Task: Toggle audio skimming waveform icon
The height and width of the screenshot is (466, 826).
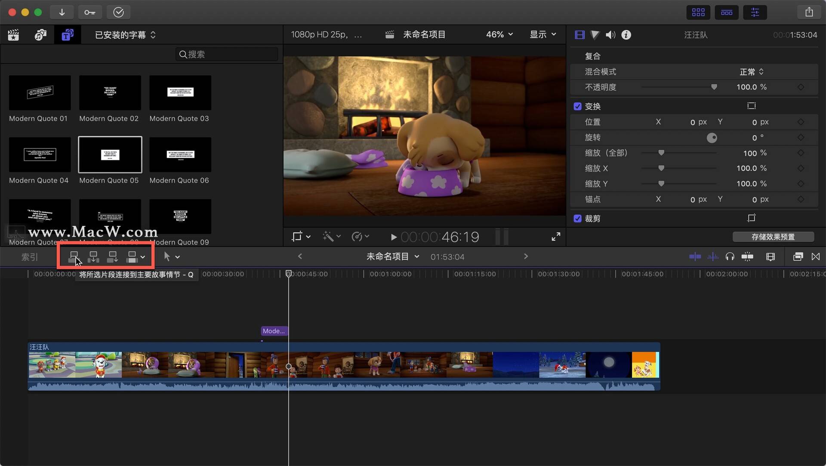Action: [x=713, y=257]
